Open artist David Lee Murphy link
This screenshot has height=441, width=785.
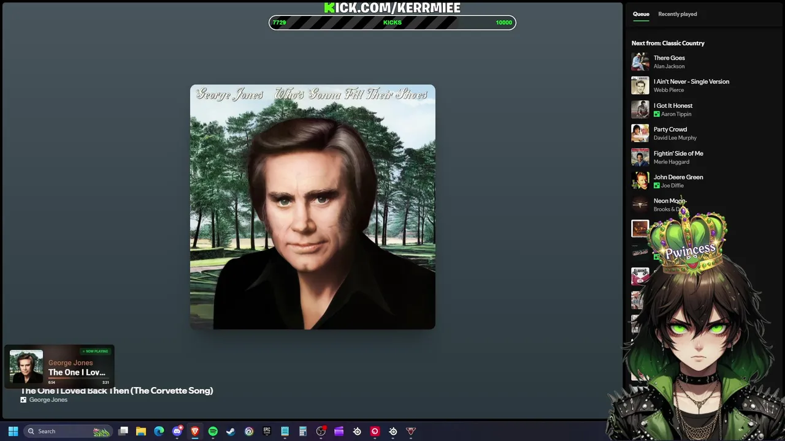[675, 138]
